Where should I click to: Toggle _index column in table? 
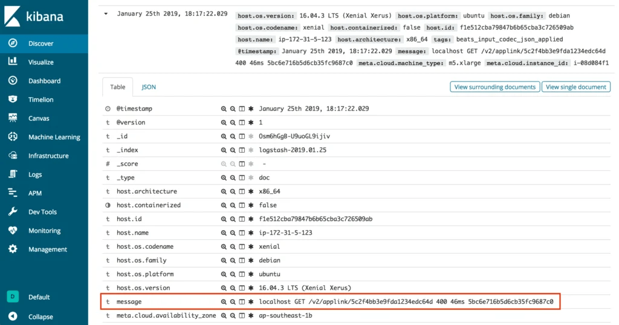point(242,150)
